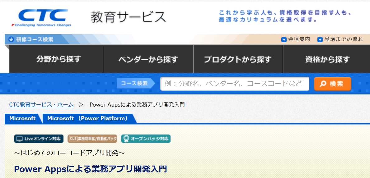Image resolution: width=370 pixels, height=178 pixels.
Task: Open ベンダーから探す menu
Action: click(148, 59)
